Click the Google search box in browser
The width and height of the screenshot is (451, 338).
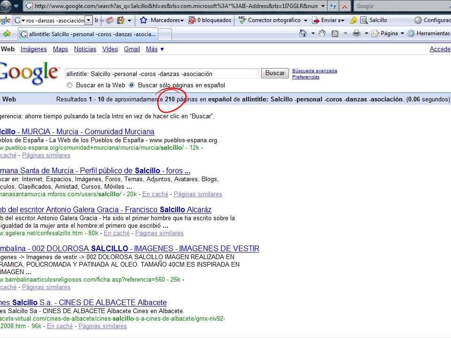click(403, 6)
